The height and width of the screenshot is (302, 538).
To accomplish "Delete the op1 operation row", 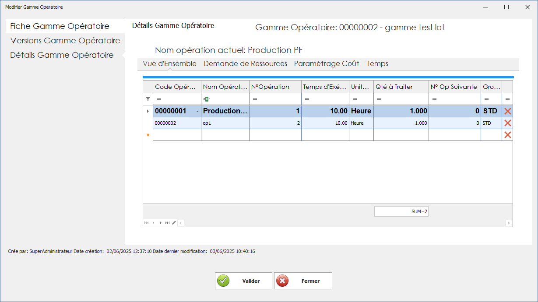I will click(x=509, y=123).
